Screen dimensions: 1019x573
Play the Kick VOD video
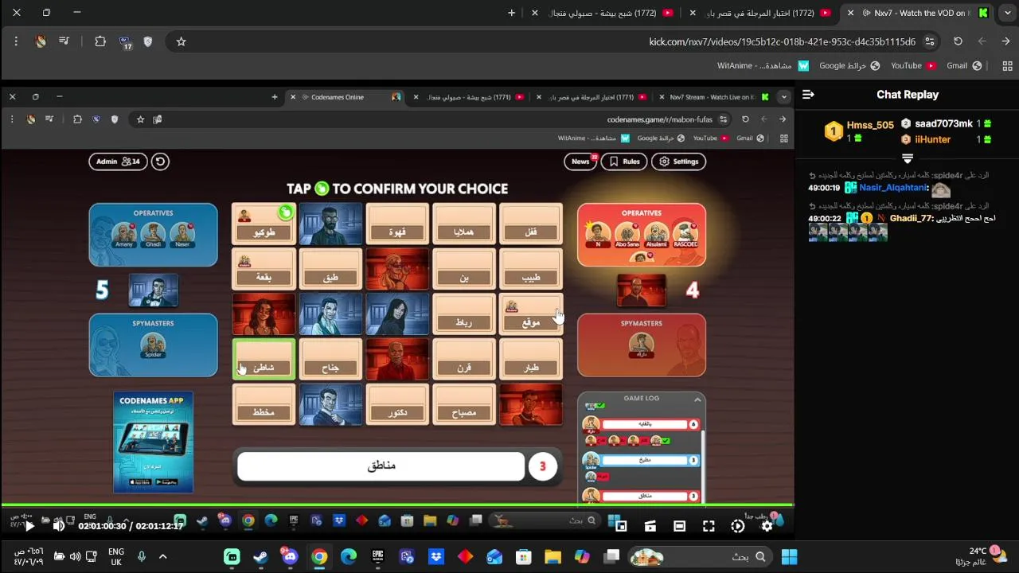pos(29,526)
